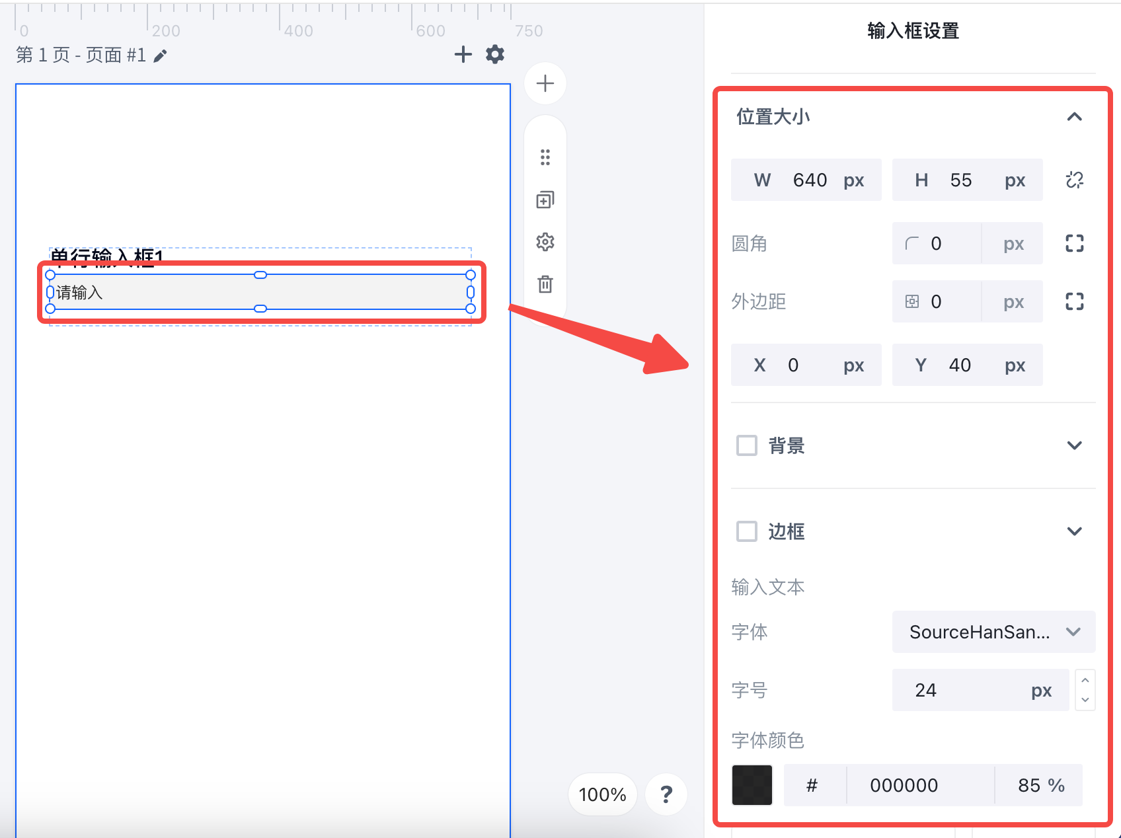Expand individual corner radius settings (圆角)
The height and width of the screenshot is (838, 1121).
(1075, 243)
